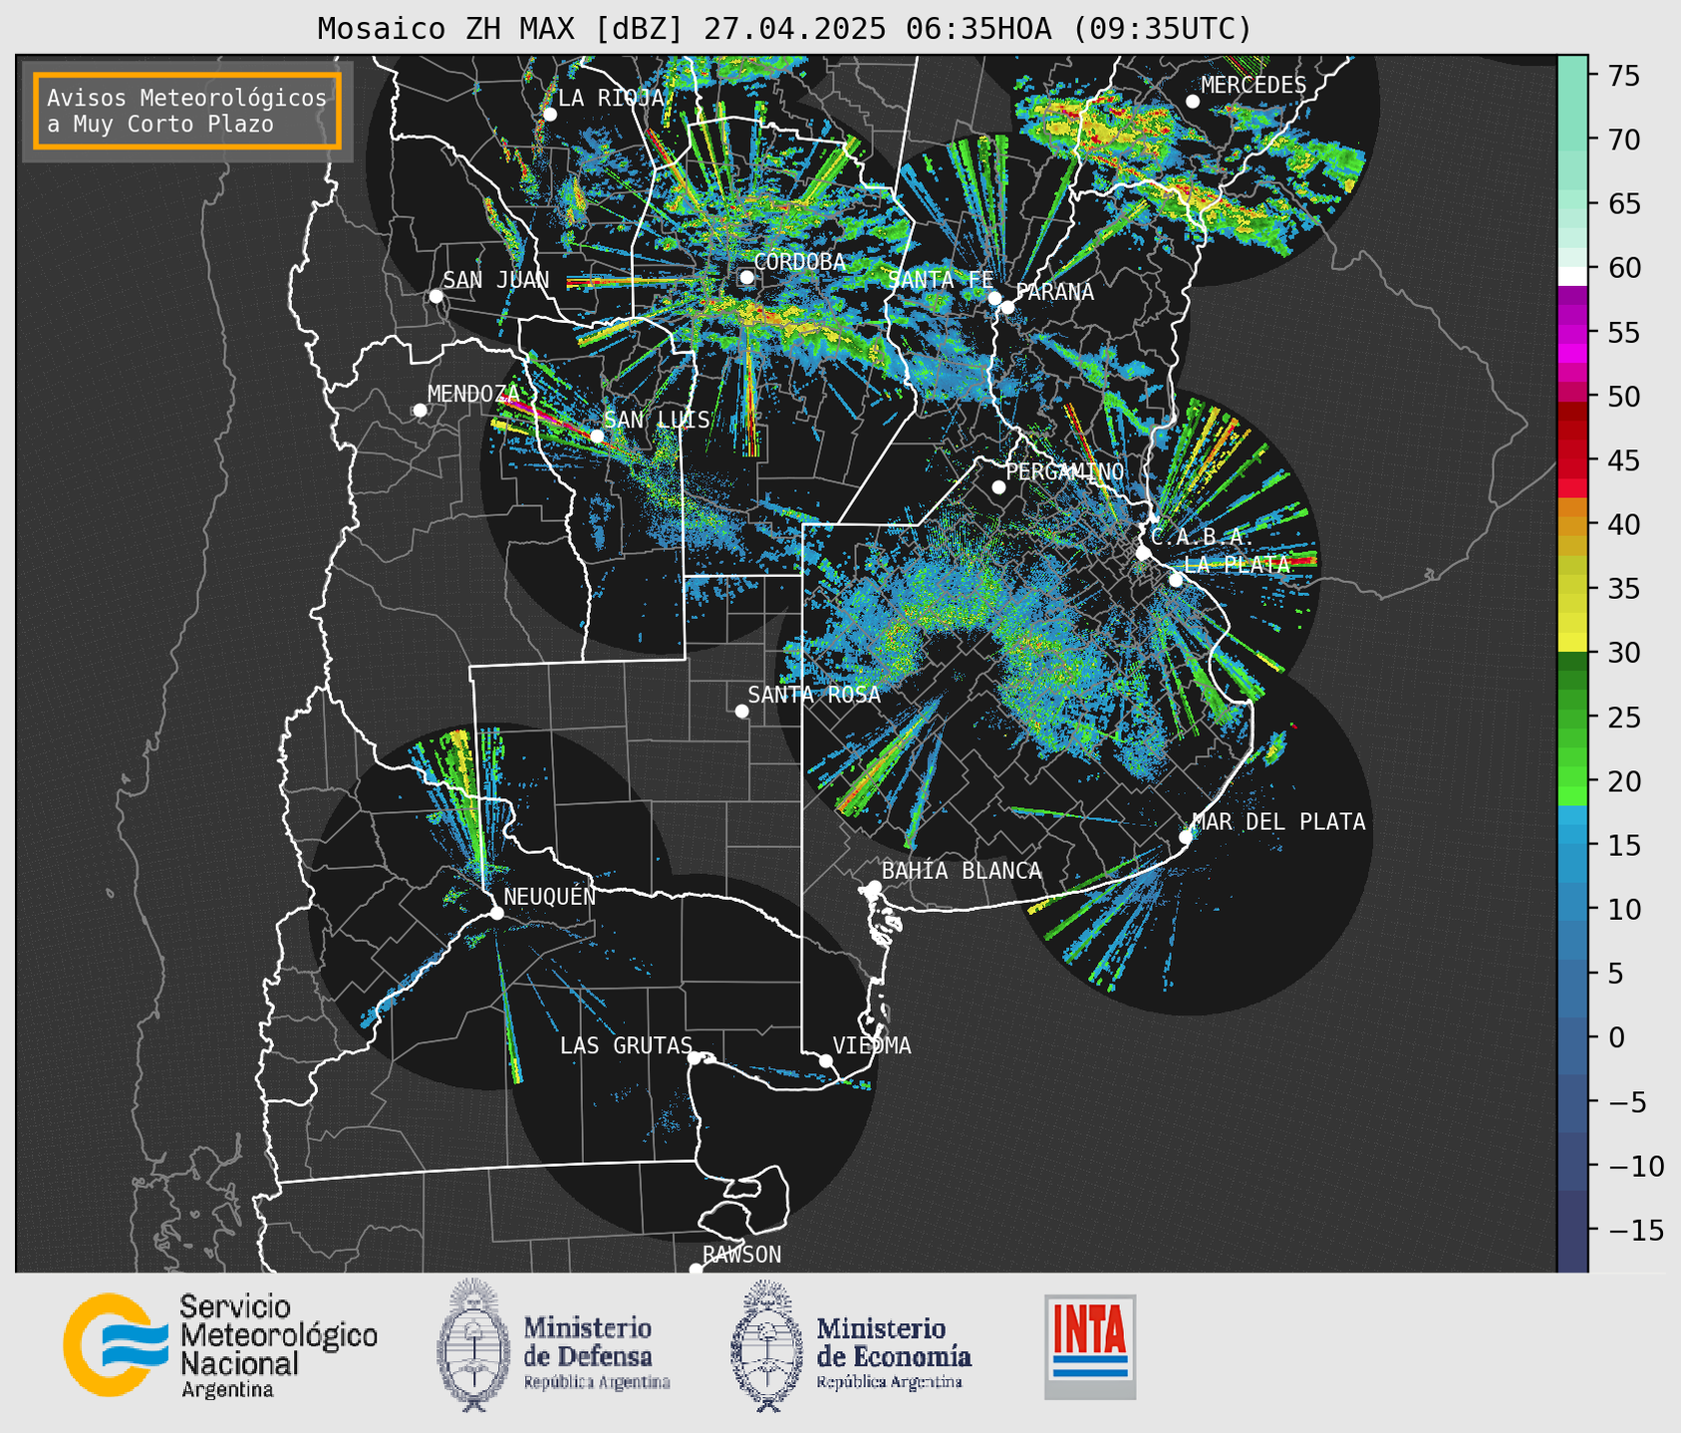Click the CÓRDOBA city marker dot
The width and height of the screenshot is (1681, 1433).
click(746, 277)
